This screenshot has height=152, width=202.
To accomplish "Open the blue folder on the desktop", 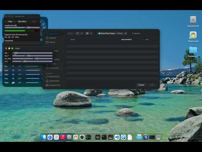I will coord(193,50).
